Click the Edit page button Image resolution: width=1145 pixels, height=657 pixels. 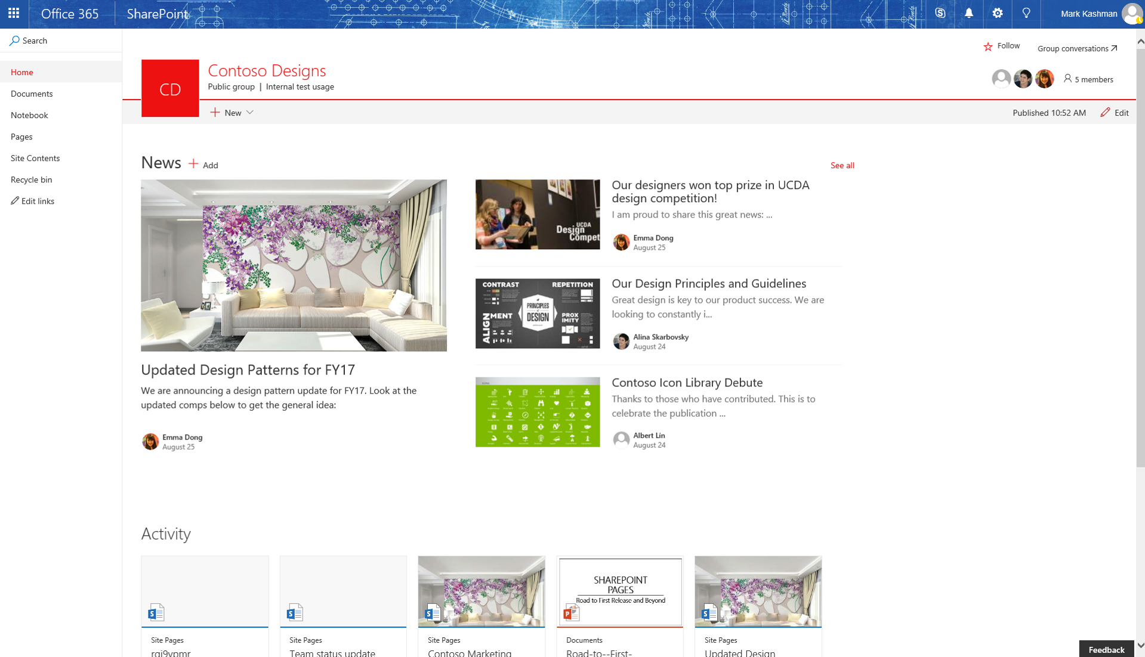tap(1115, 113)
